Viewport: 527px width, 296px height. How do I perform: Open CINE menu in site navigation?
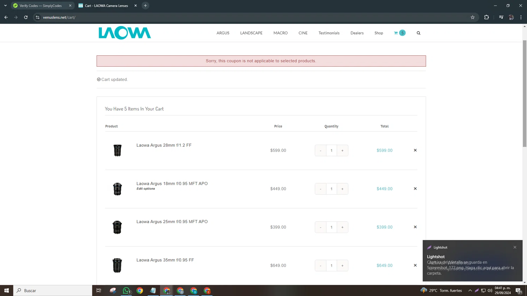303,33
